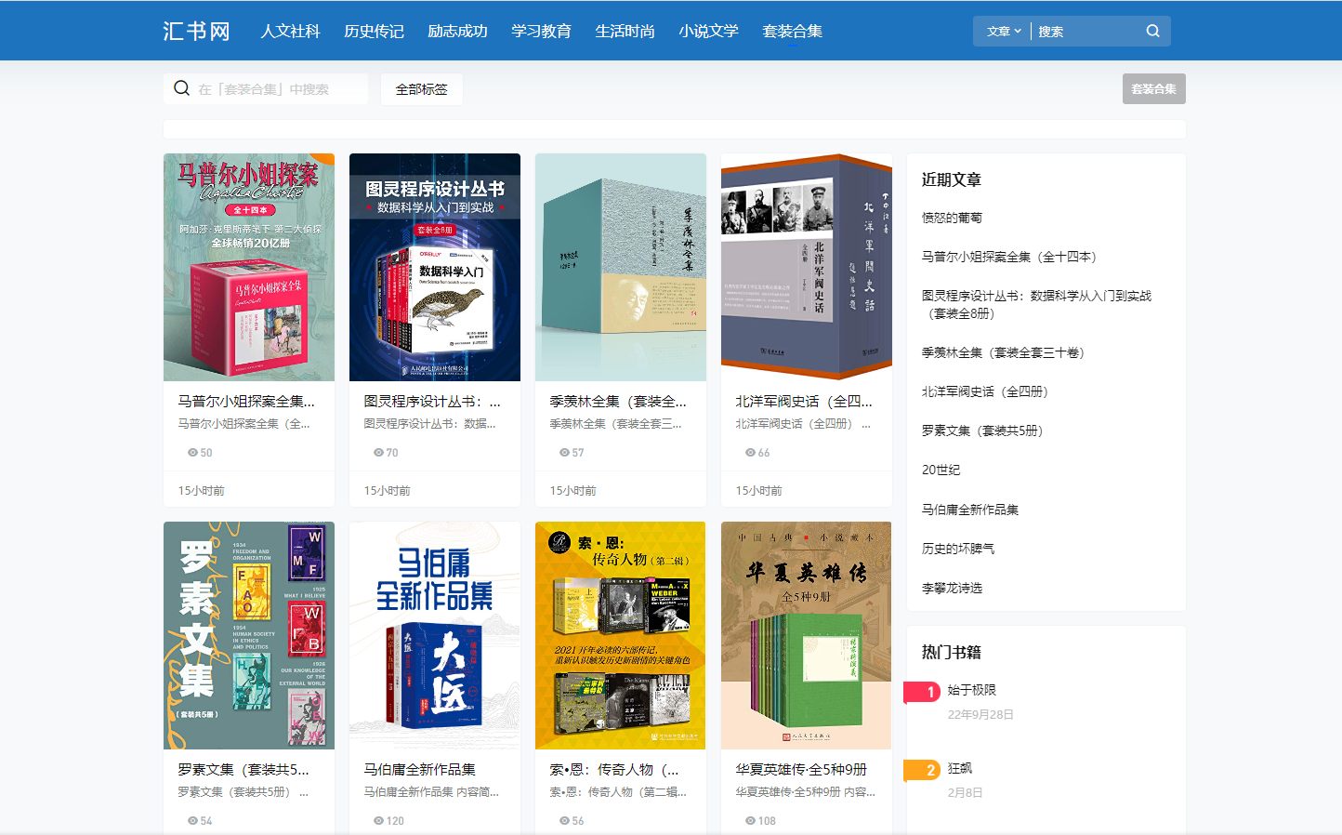This screenshot has height=835, width=1342.
Task: Open the 小说文学 menu item
Action: pyautogui.click(x=708, y=31)
